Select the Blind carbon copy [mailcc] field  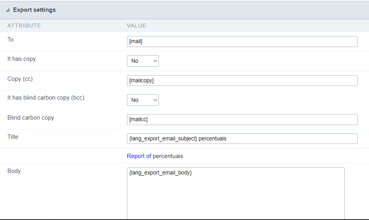[242, 120]
